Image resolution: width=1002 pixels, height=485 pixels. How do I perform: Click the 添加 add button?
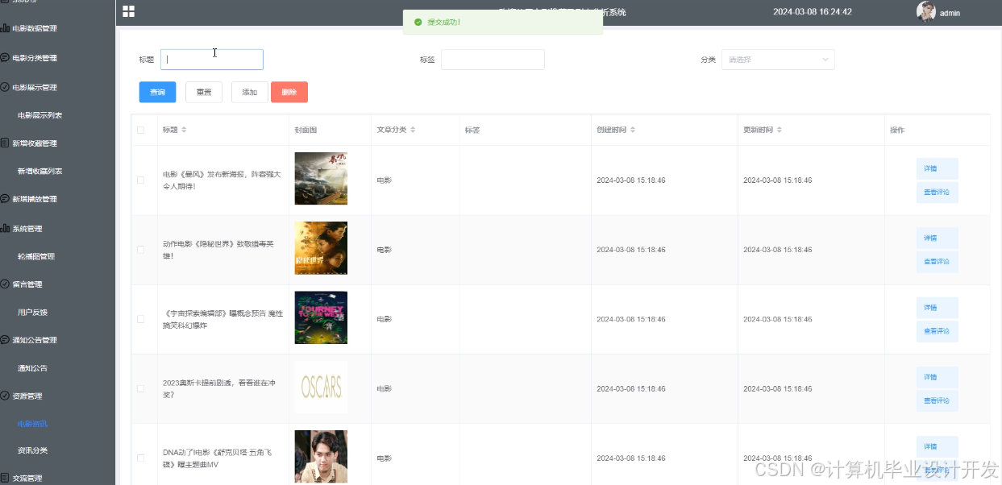(250, 93)
